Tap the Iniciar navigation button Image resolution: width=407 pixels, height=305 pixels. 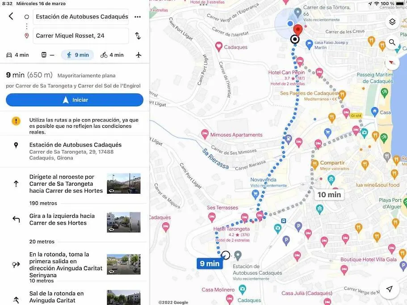pos(75,100)
